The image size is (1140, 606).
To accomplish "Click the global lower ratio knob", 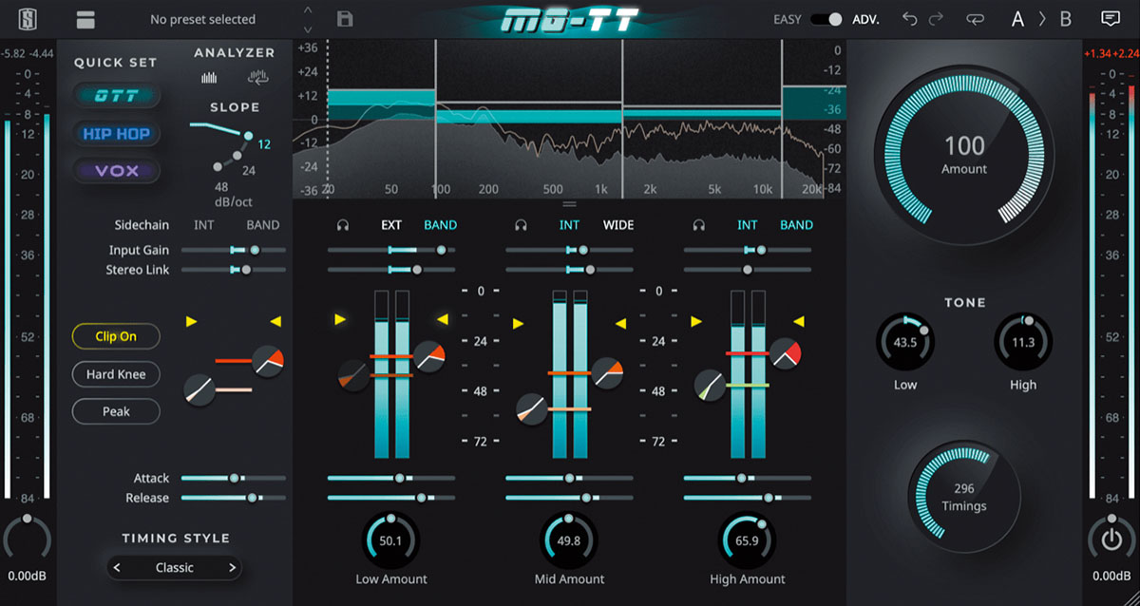I will point(199,389).
